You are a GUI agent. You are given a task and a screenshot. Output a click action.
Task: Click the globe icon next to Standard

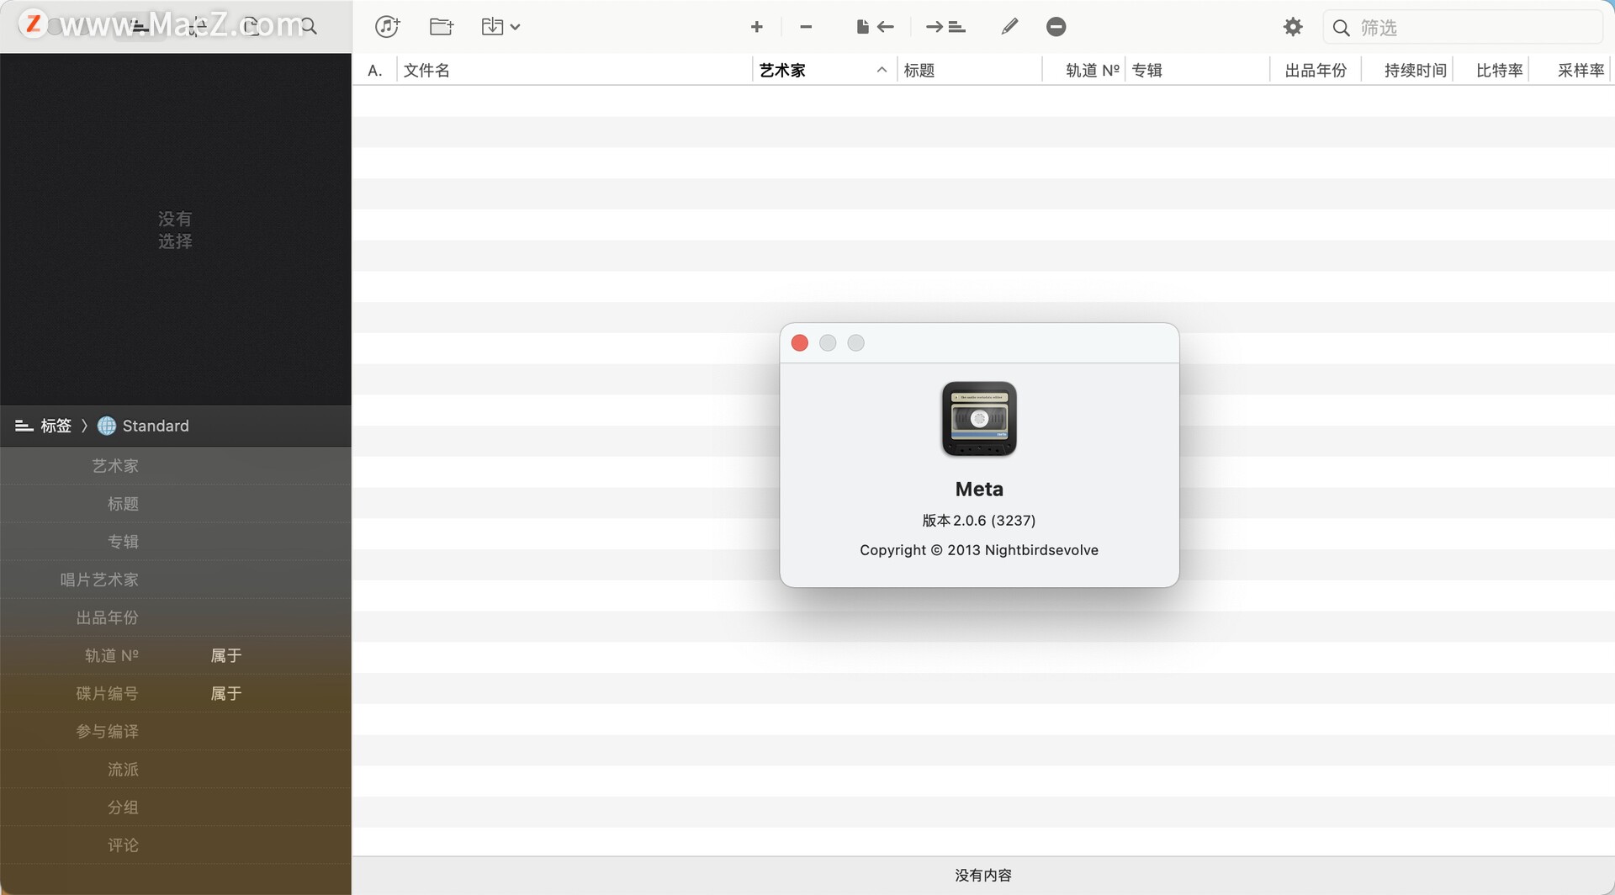[107, 426]
